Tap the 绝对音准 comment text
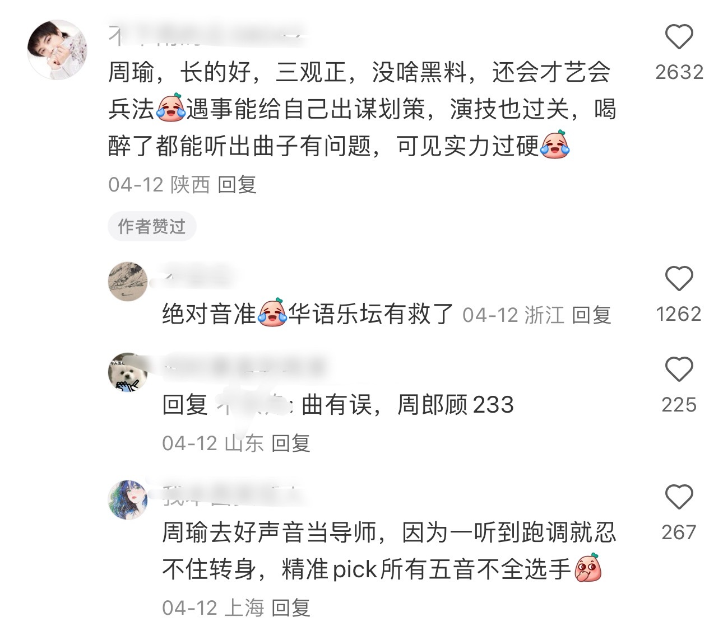 (x=307, y=314)
